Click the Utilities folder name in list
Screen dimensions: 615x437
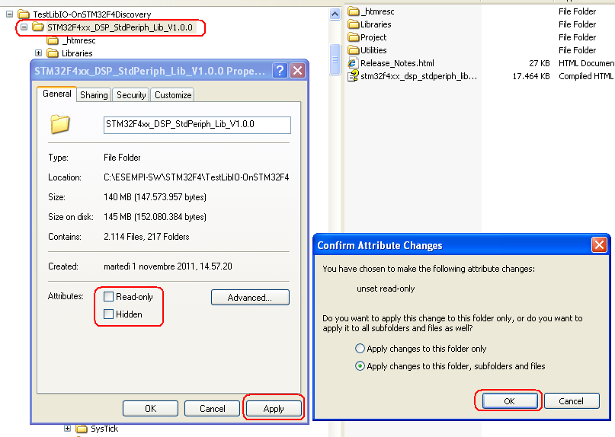(373, 50)
